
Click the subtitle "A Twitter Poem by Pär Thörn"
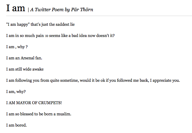coord(62,10)
